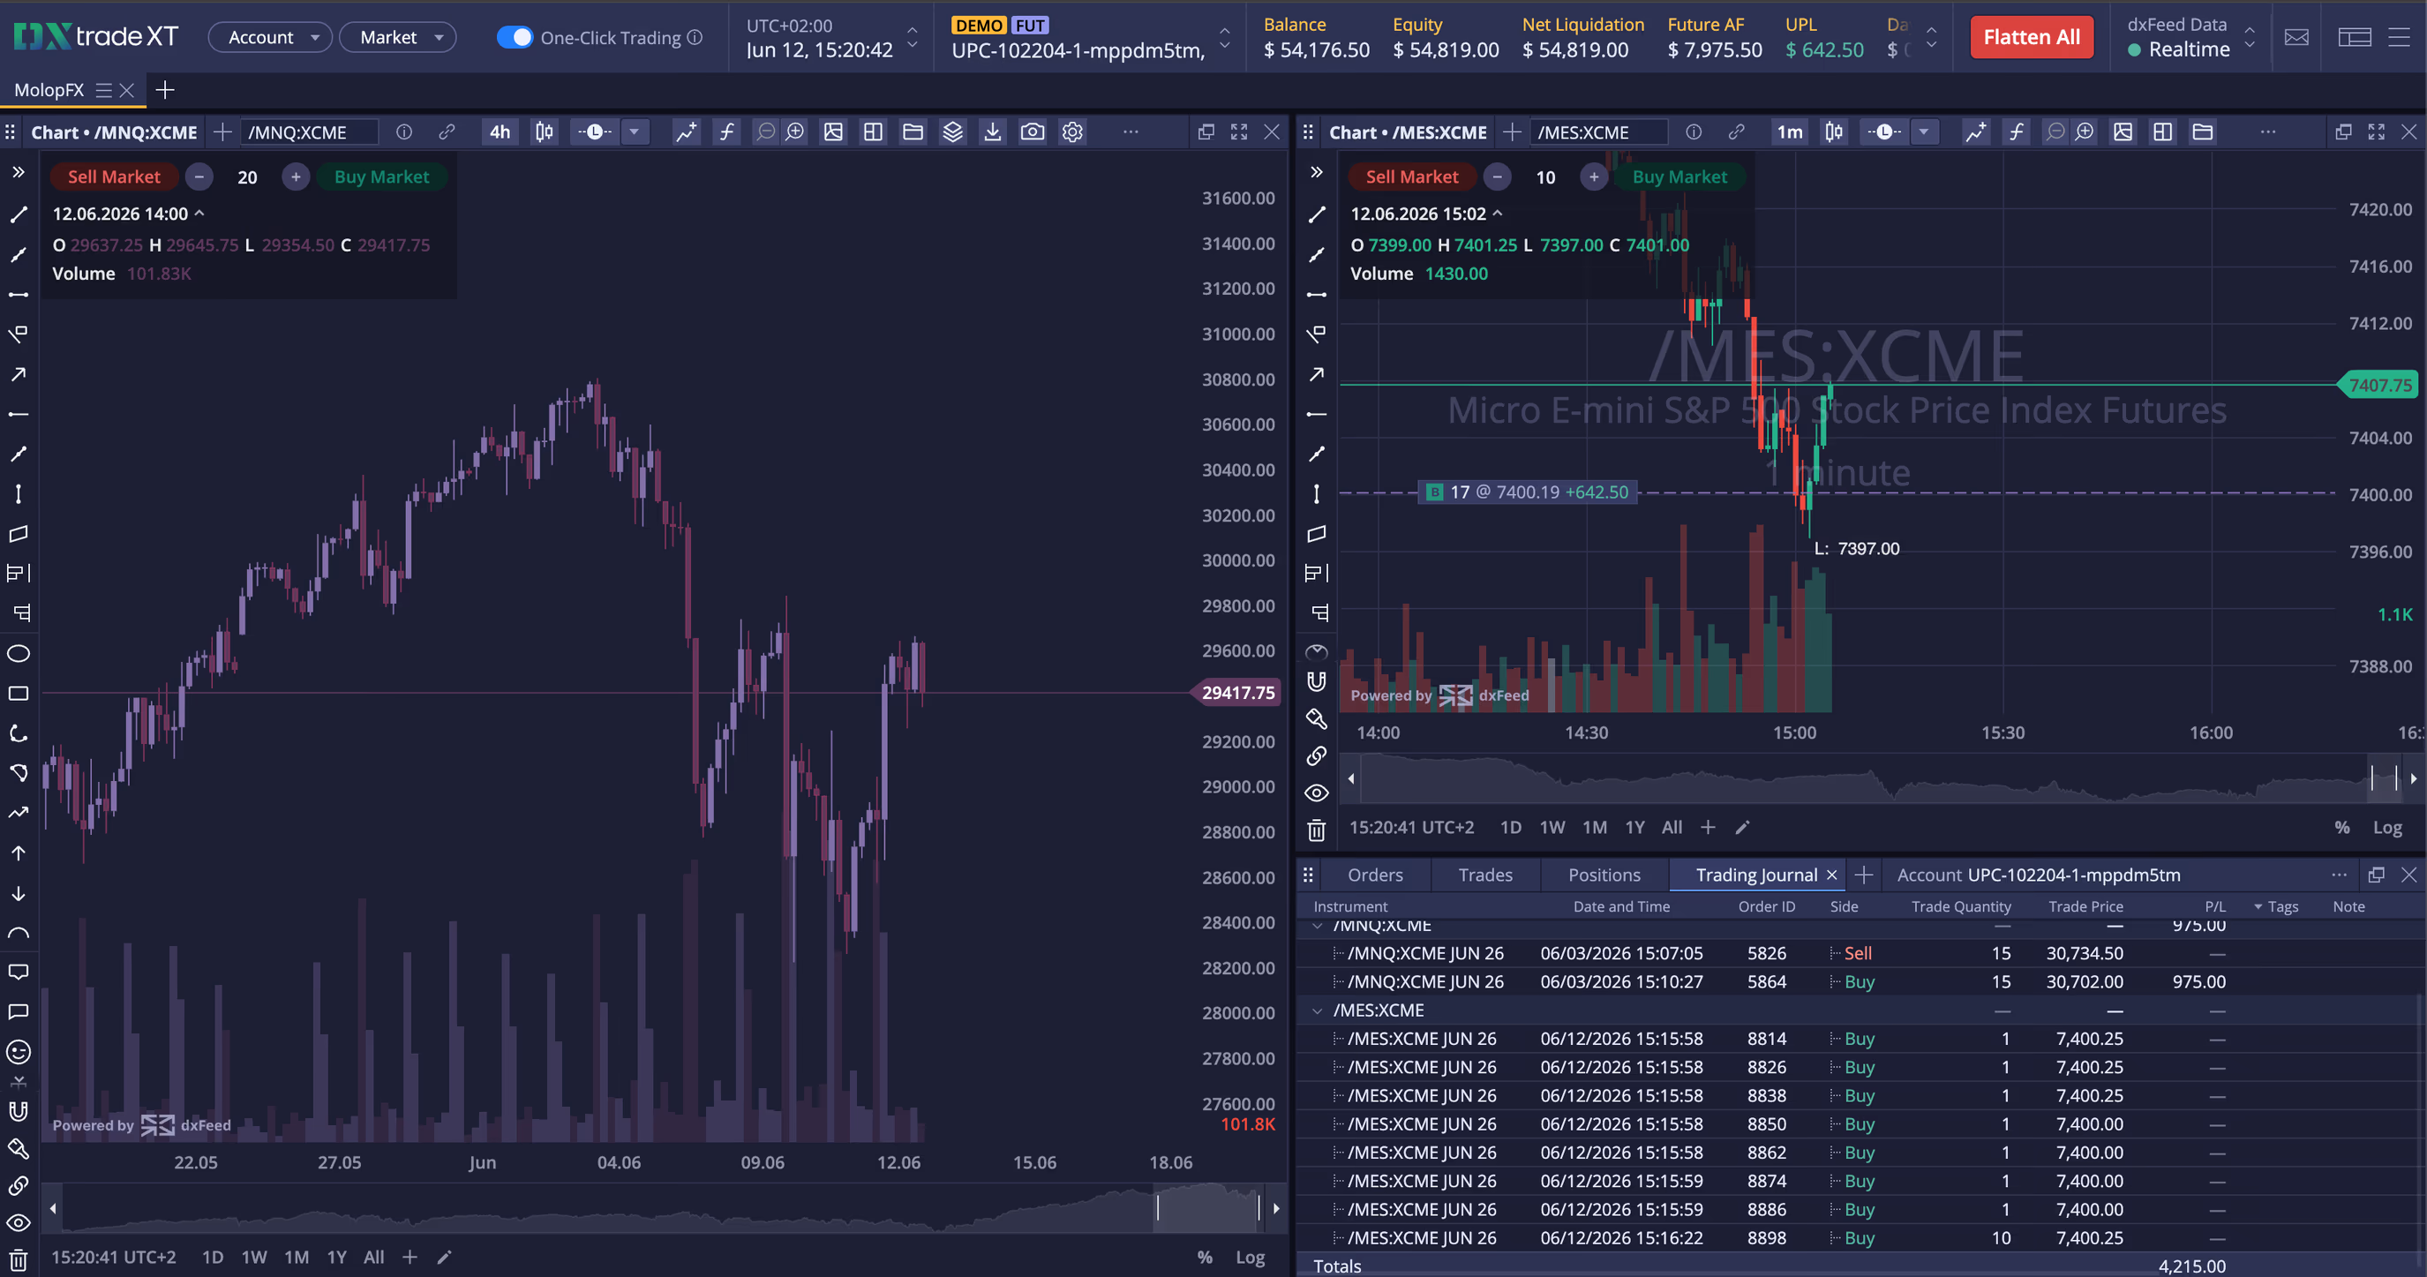Select the MolopFX workspace tab
Image resolution: width=2427 pixels, height=1277 pixels.
[49, 89]
